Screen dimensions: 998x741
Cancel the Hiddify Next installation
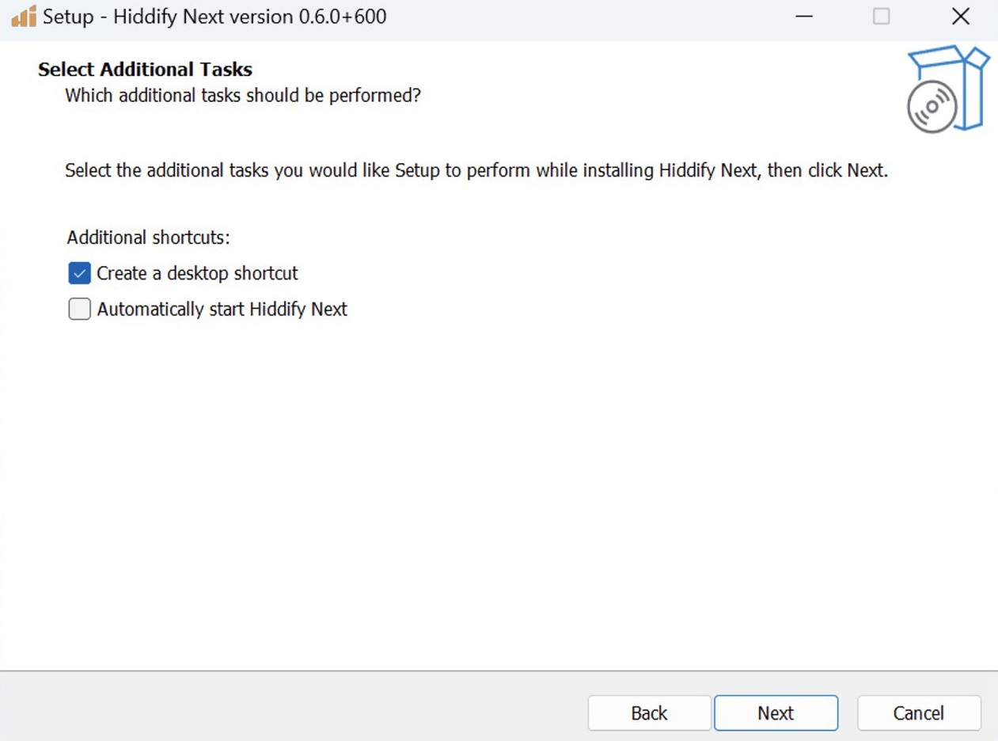coord(918,713)
